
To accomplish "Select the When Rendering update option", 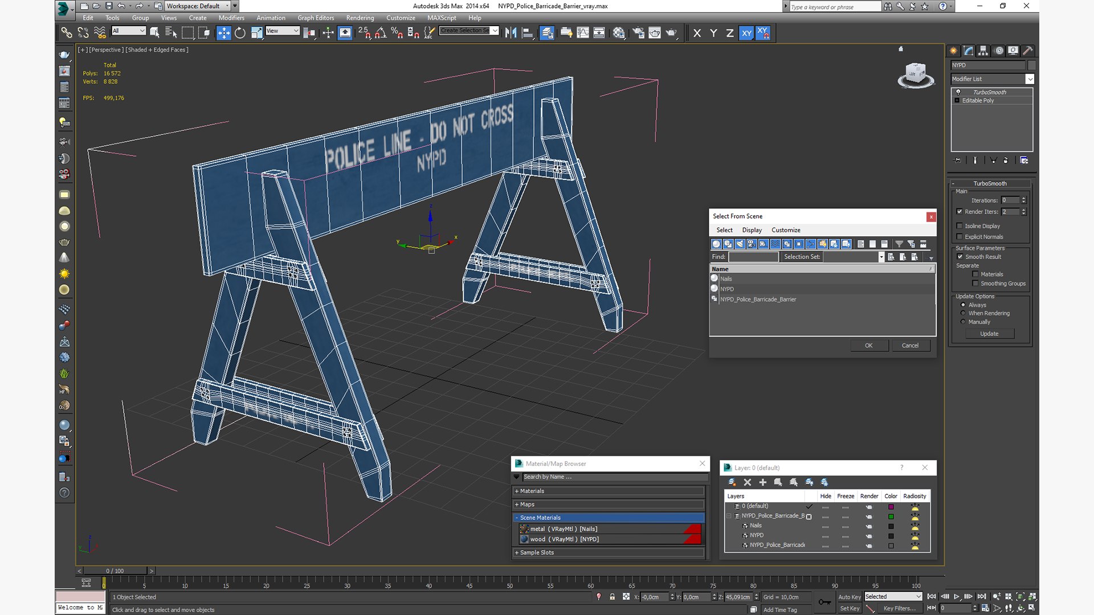I will pos(963,313).
